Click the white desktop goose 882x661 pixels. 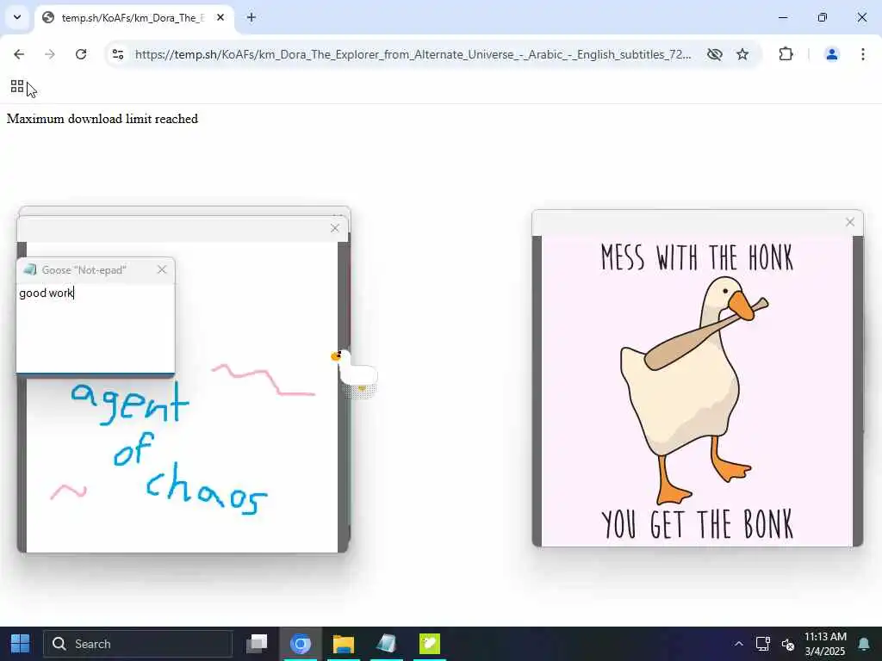tap(356, 370)
